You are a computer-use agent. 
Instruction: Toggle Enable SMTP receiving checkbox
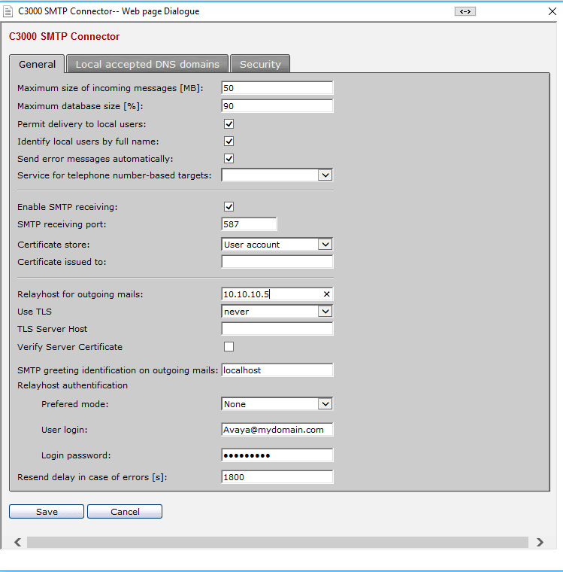[x=229, y=207]
